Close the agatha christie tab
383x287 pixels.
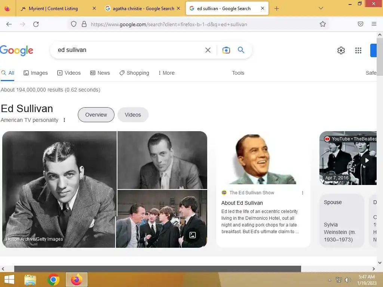[178, 8]
